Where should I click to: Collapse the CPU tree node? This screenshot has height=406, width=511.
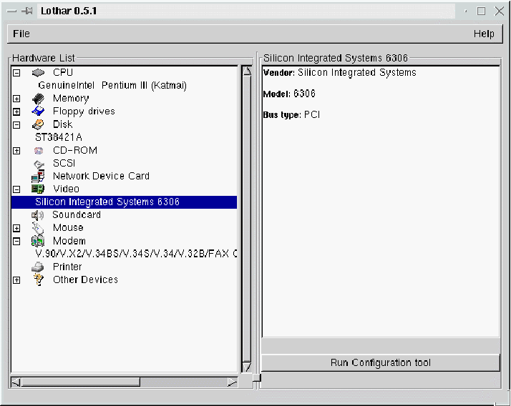click(16, 73)
